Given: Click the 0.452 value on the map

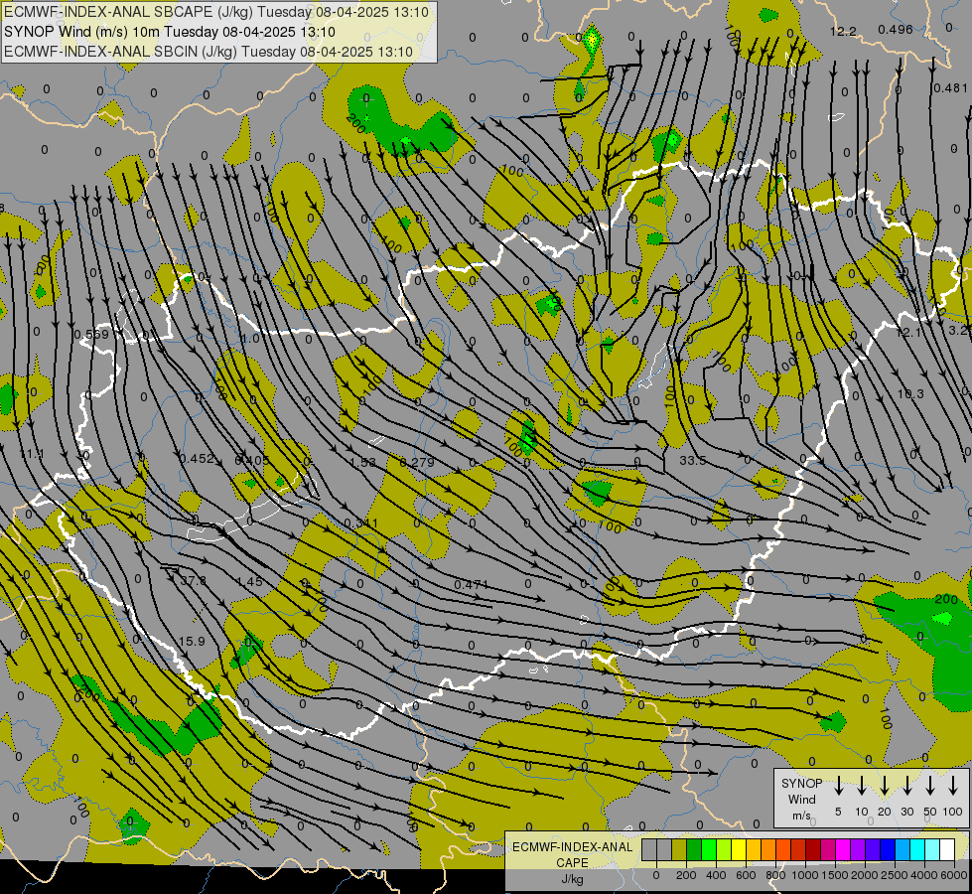Looking at the screenshot, I should point(198,459).
